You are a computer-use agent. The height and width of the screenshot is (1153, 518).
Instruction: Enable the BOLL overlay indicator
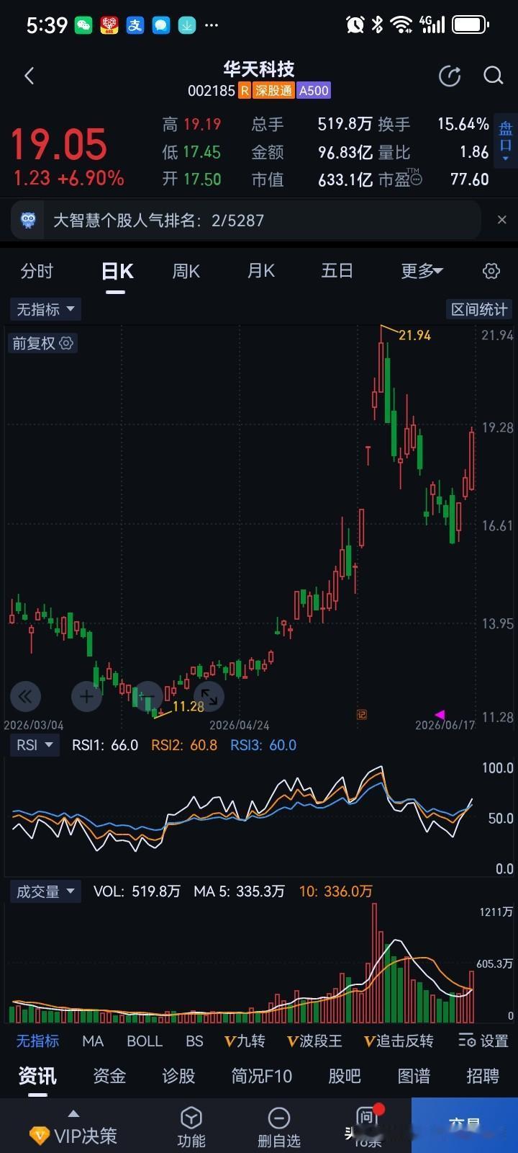(x=145, y=1041)
